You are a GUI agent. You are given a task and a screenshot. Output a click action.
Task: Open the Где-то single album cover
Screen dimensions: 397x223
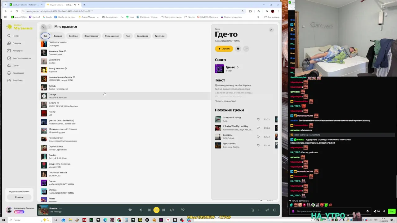pos(219,68)
